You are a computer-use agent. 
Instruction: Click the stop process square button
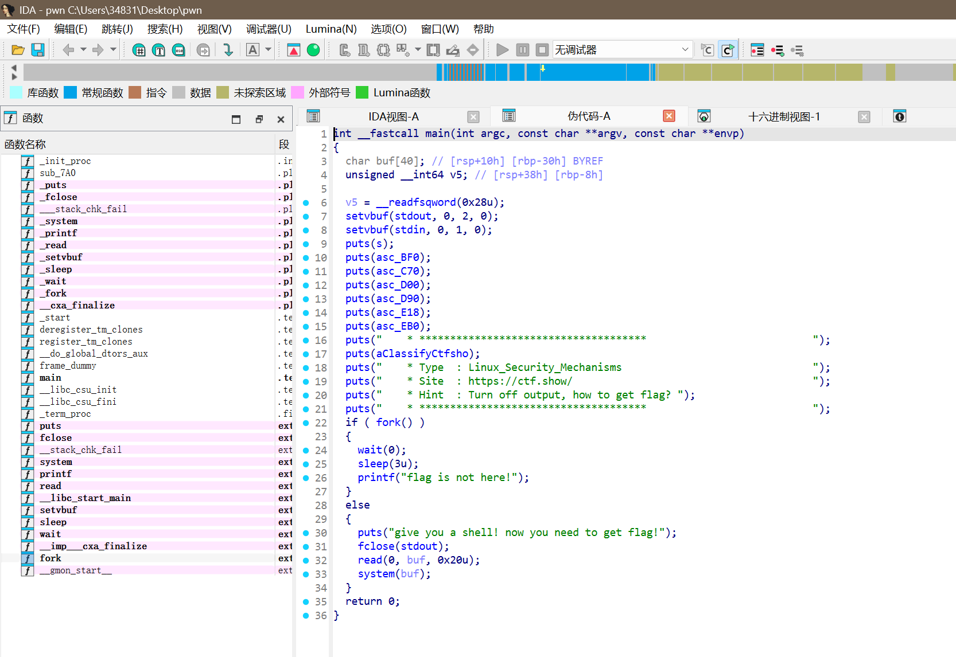[x=542, y=50]
